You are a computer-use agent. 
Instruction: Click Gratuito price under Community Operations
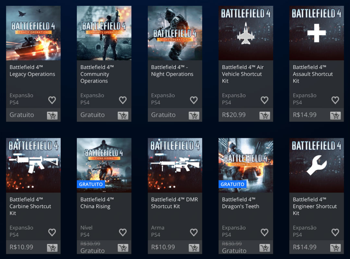coord(92,115)
